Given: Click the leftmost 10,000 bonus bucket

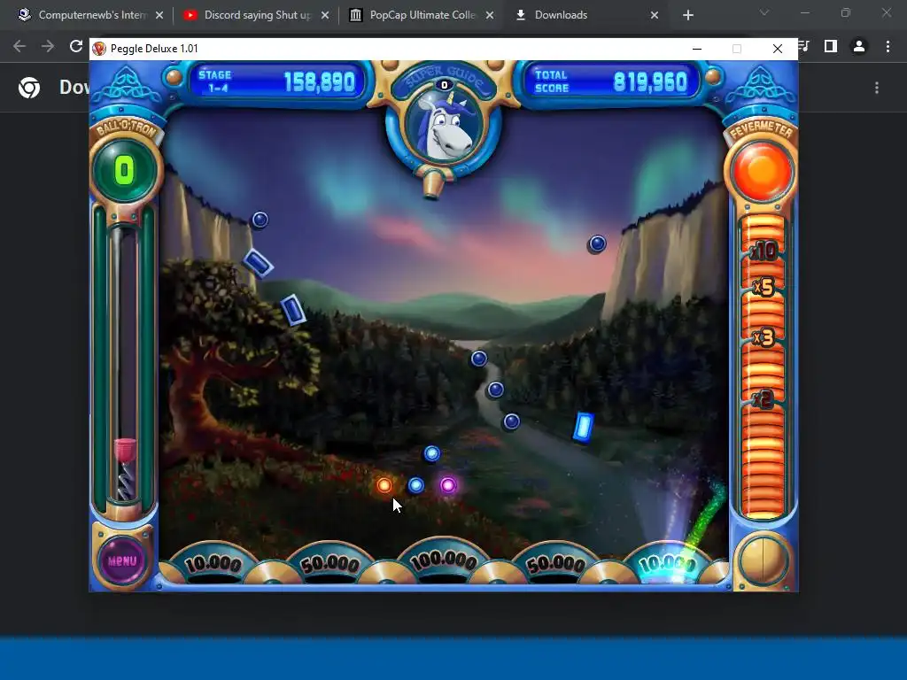Looking at the screenshot, I should tap(213, 562).
